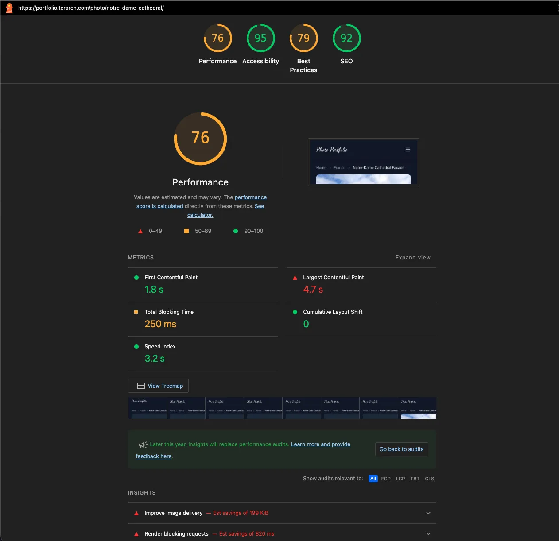
Task: Filter audits by FCP
Action: pyautogui.click(x=386, y=479)
